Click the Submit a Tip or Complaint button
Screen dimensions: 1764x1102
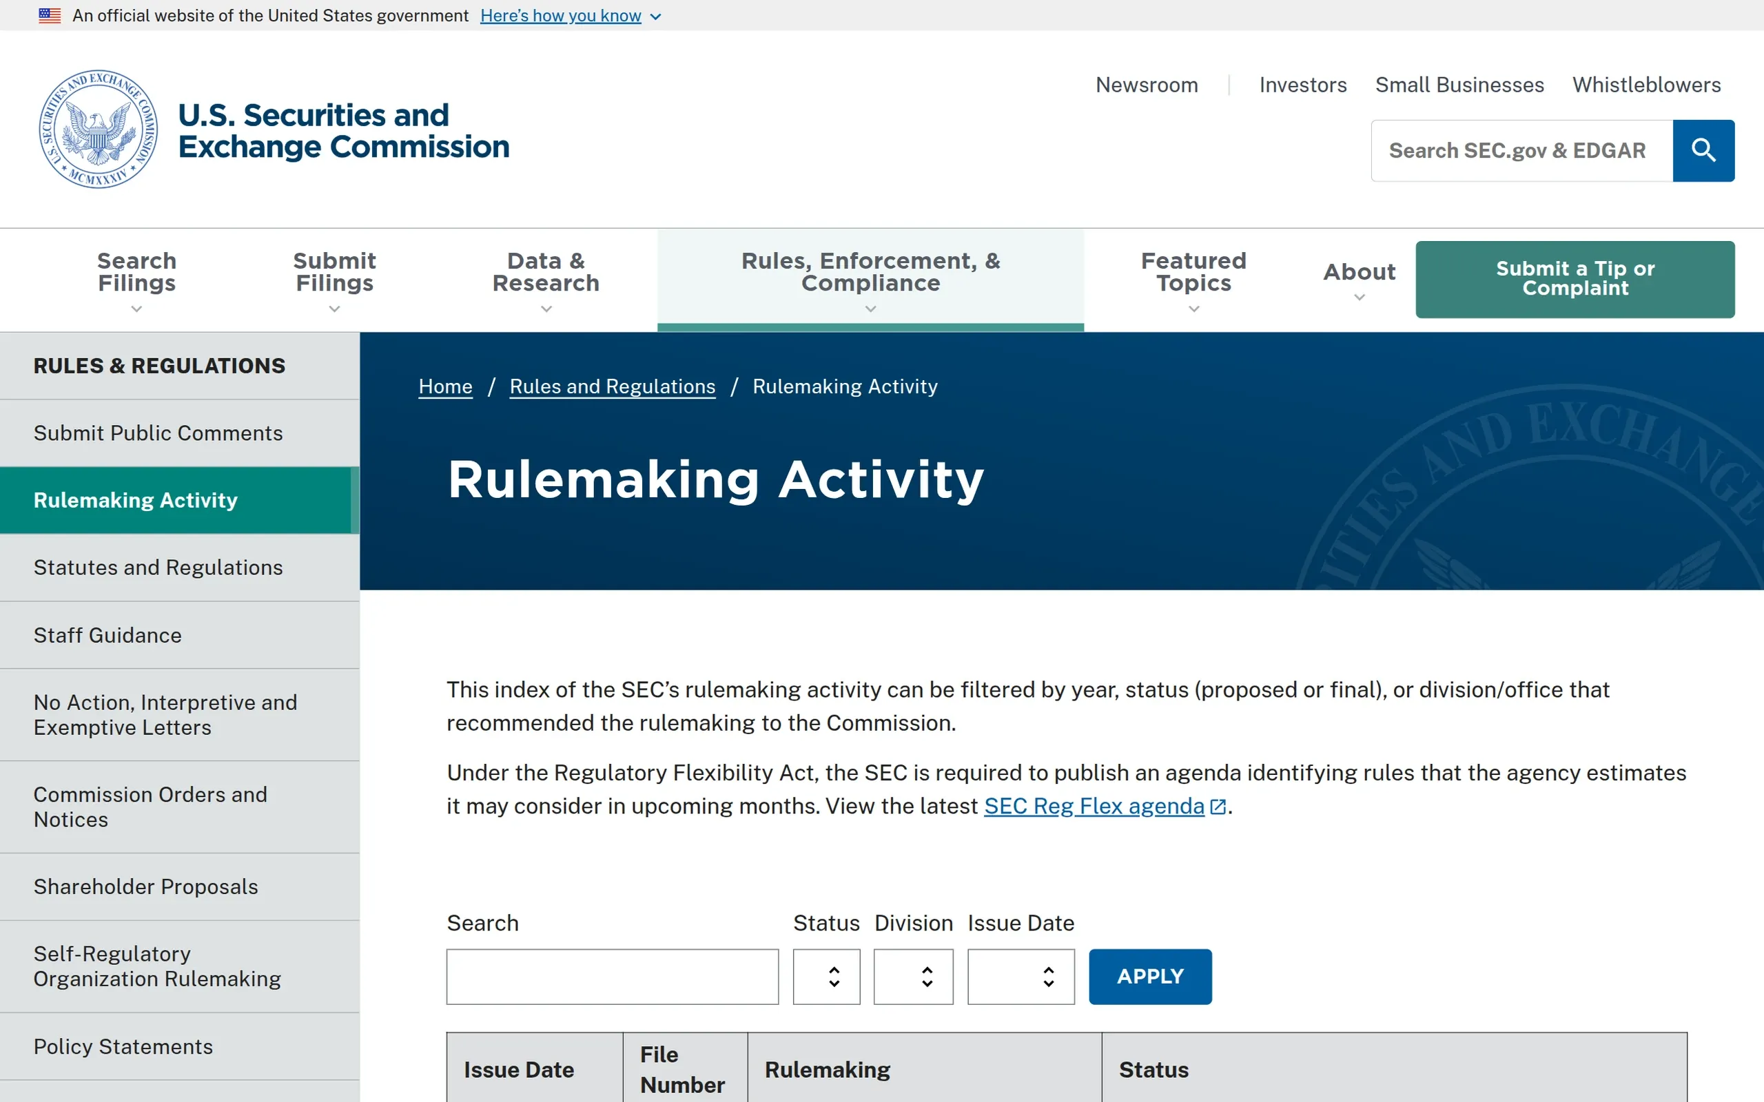(x=1575, y=279)
